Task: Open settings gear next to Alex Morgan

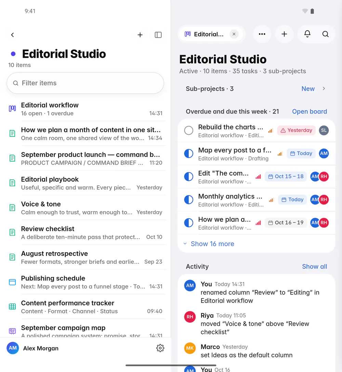Action: click(160, 348)
